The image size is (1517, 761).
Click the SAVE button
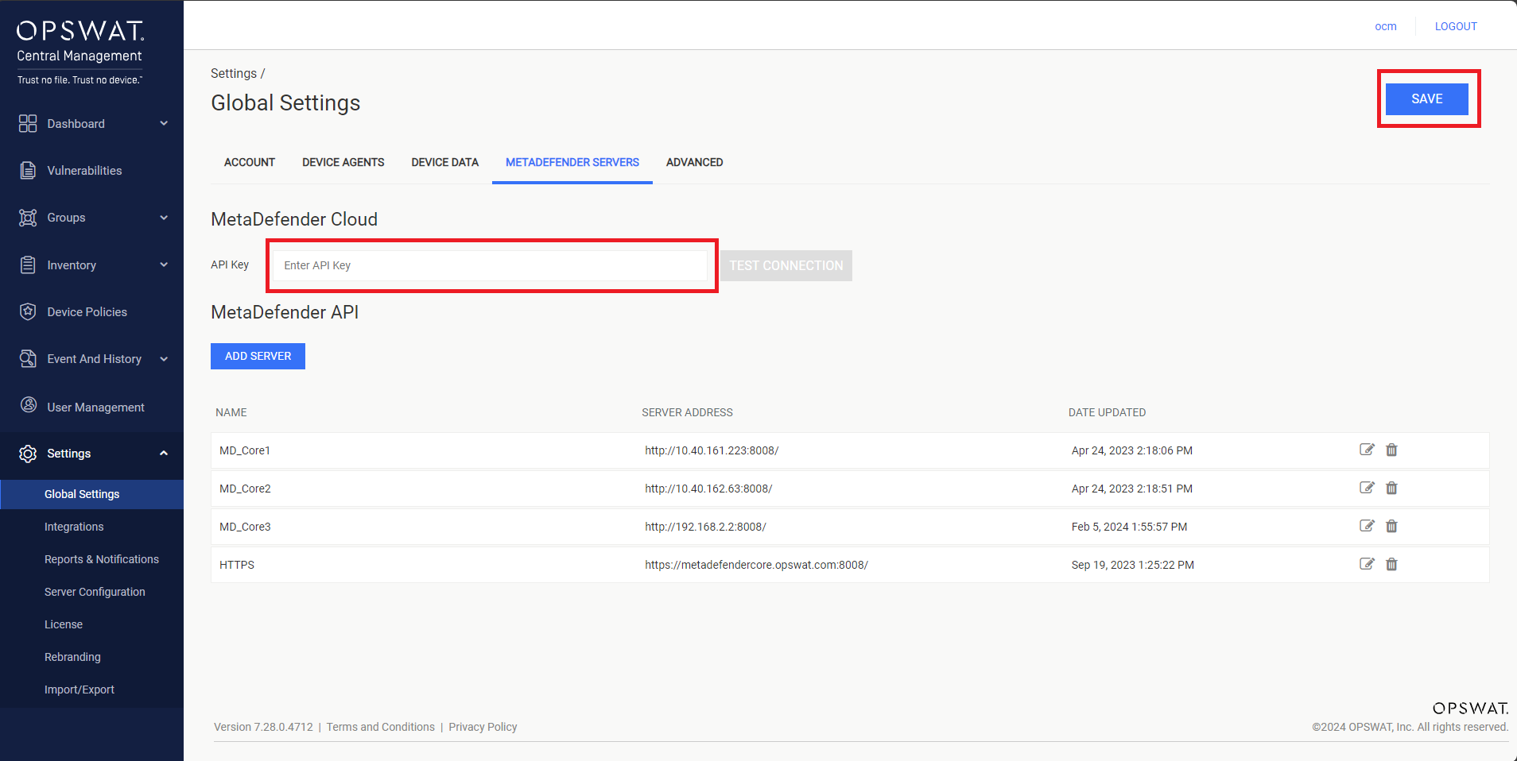(1427, 99)
